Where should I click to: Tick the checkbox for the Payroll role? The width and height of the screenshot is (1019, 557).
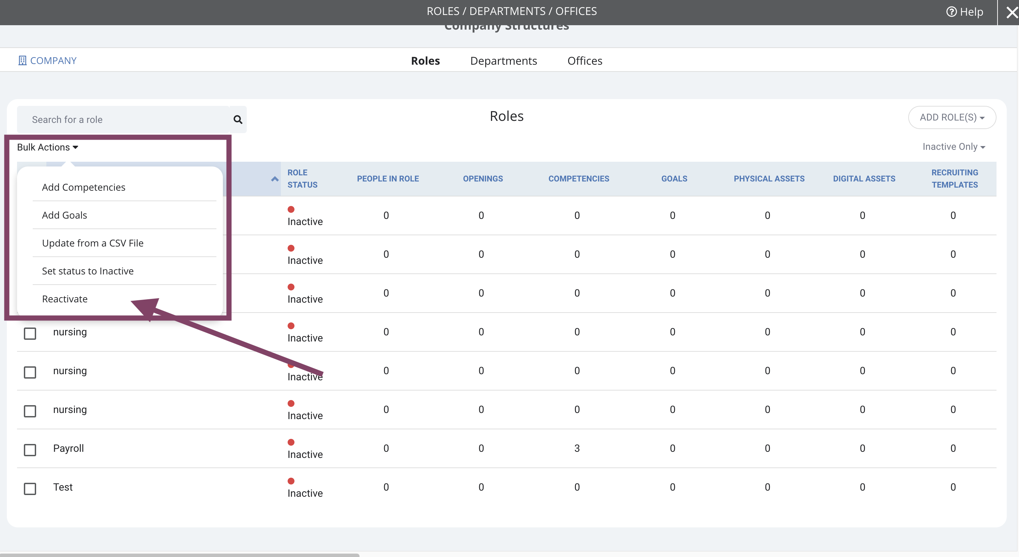pos(30,450)
